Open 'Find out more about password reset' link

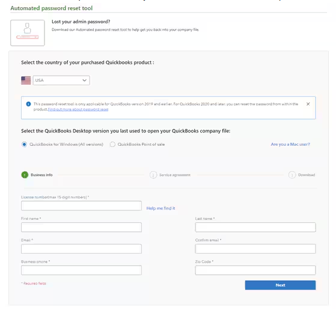click(78, 110)
